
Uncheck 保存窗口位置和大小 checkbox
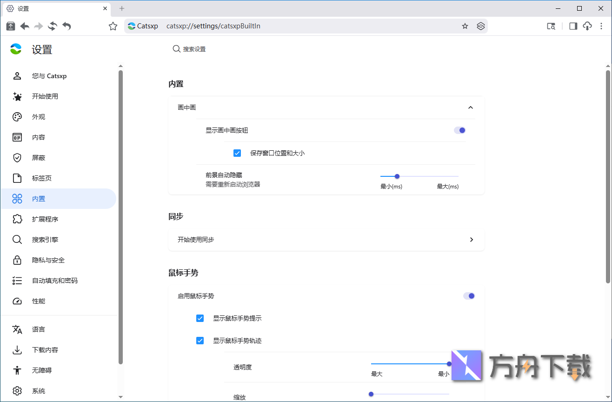click(237, 153)
